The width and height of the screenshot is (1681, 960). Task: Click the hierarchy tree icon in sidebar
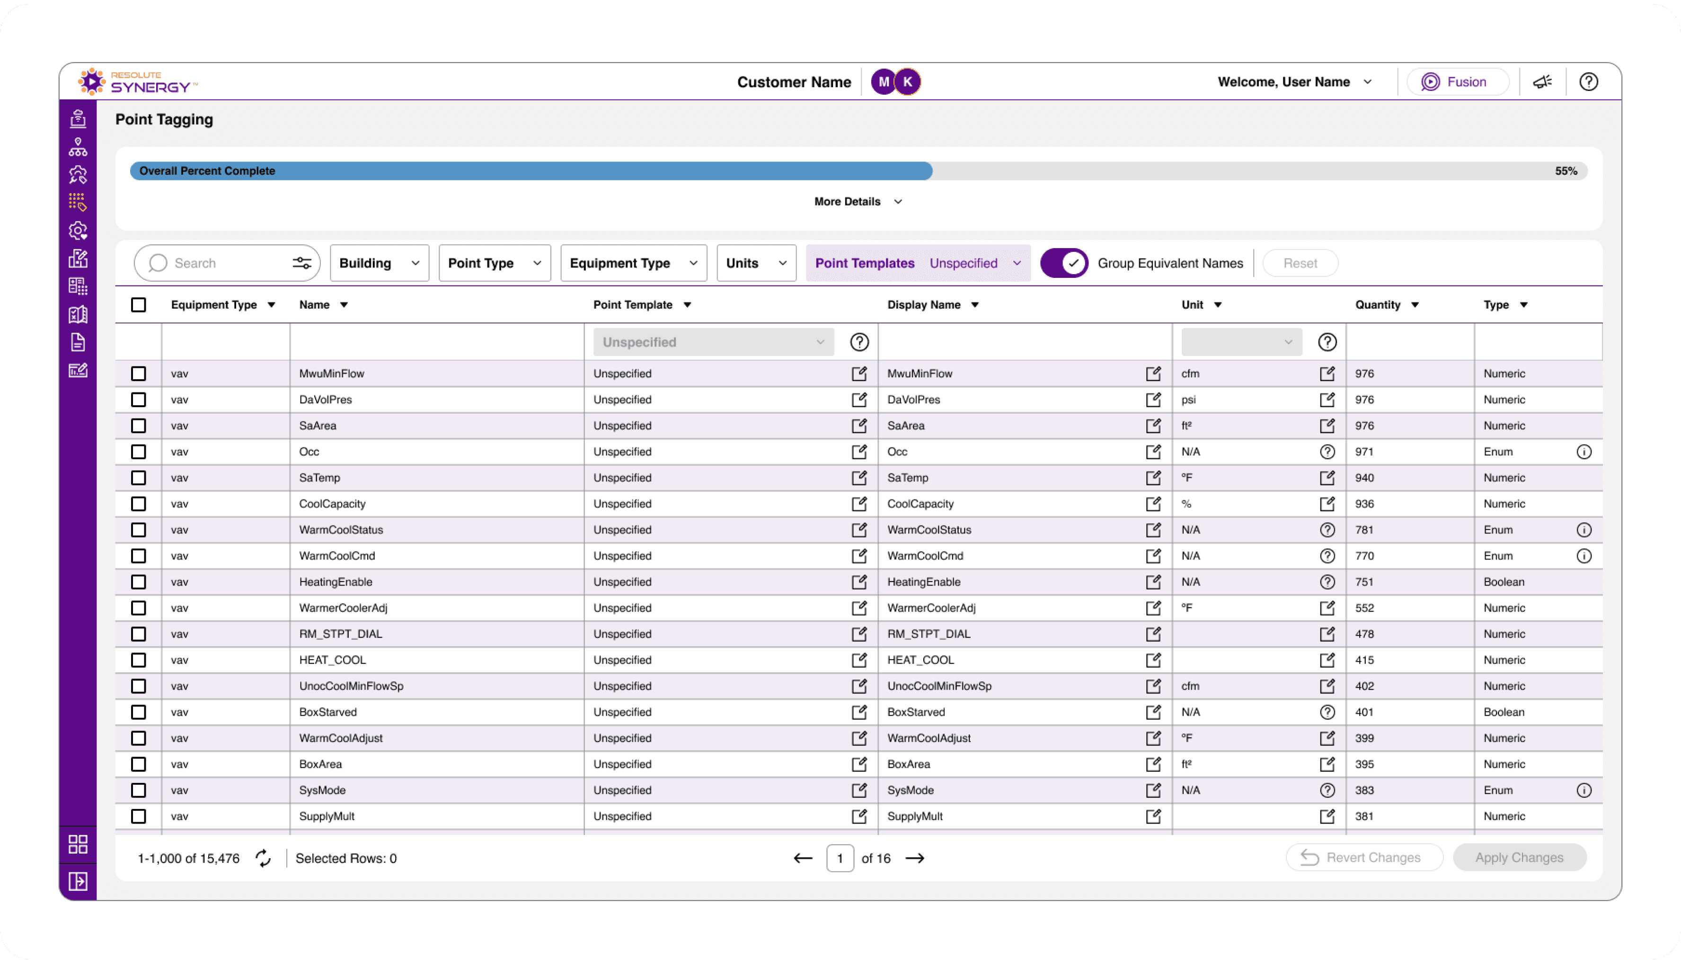tap(78, 147)
